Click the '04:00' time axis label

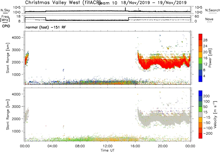[52, 146]
